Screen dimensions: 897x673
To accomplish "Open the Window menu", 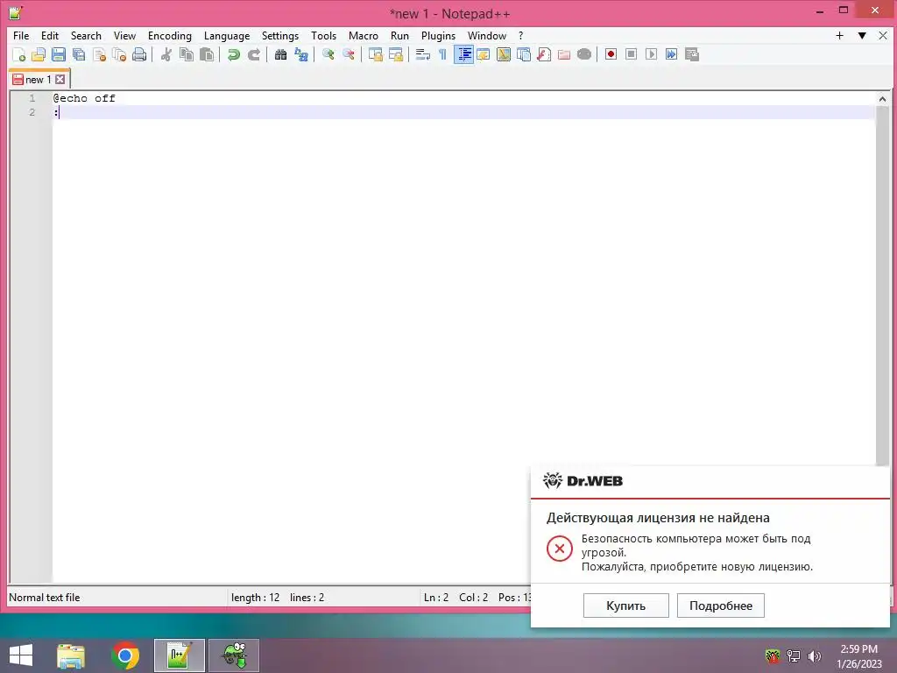I will [x=487, y=35].
